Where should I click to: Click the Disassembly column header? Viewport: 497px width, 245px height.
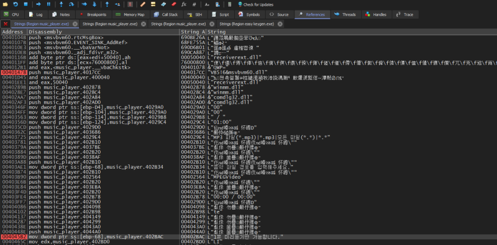(103, 32)
